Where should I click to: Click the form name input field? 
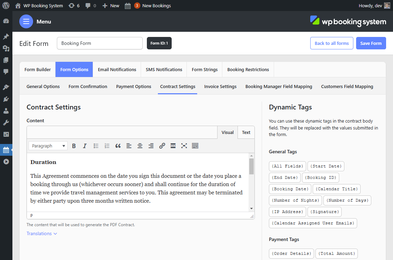[x=100, y=43]
